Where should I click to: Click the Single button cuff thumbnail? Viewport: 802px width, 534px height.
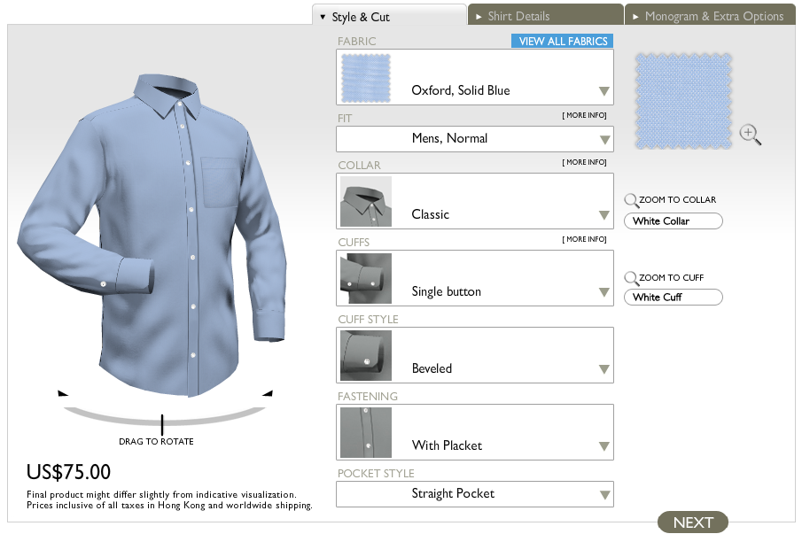click(365, 278)
